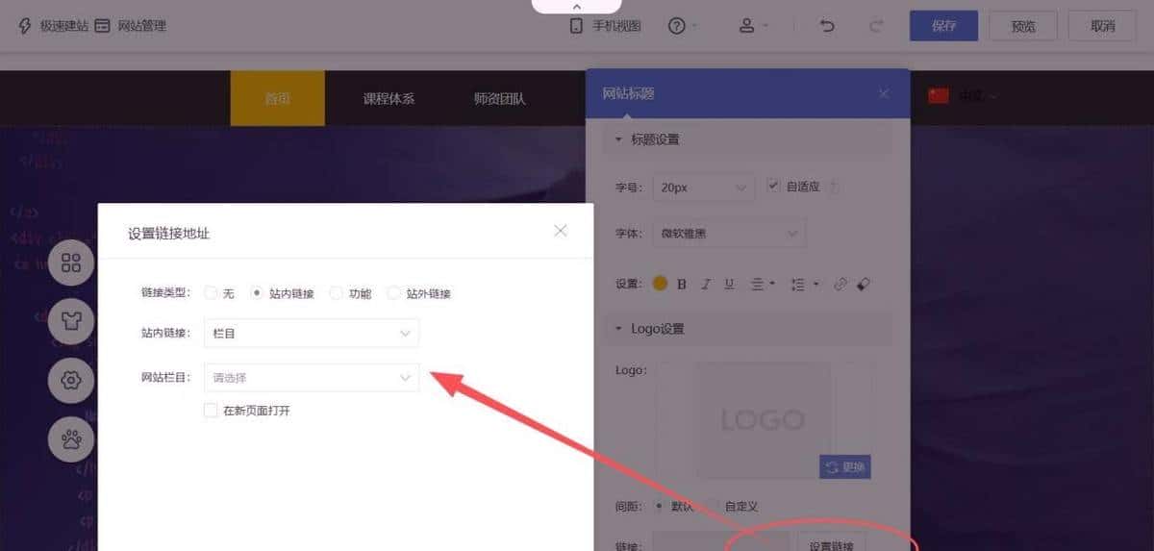Open the 站内链接 栏目 dropdown

312,334
